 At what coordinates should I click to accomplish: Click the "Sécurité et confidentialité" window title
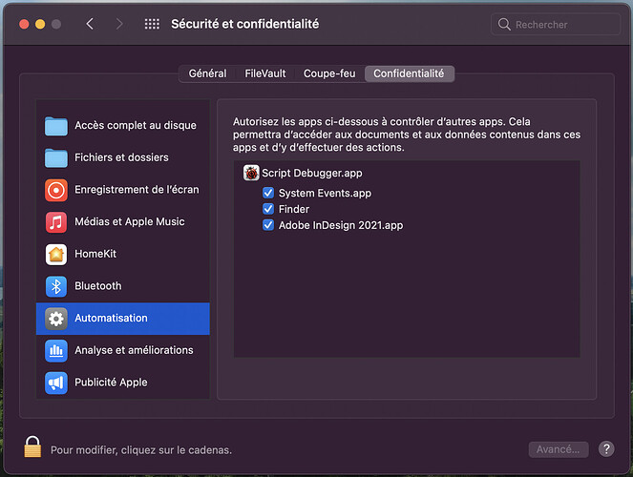245,24
